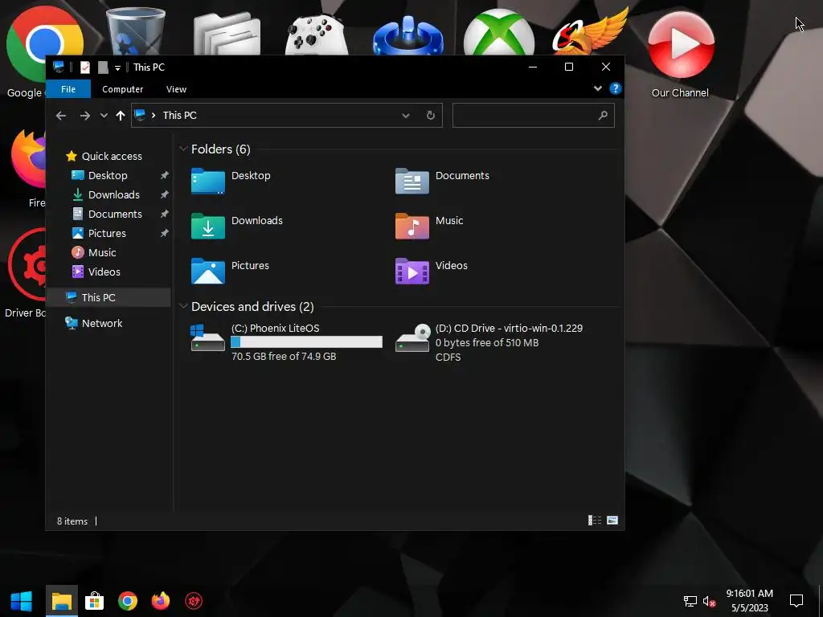The image size is (823, 617).
Task: Click the muted volume tray icon
Action: click(709, 601)
